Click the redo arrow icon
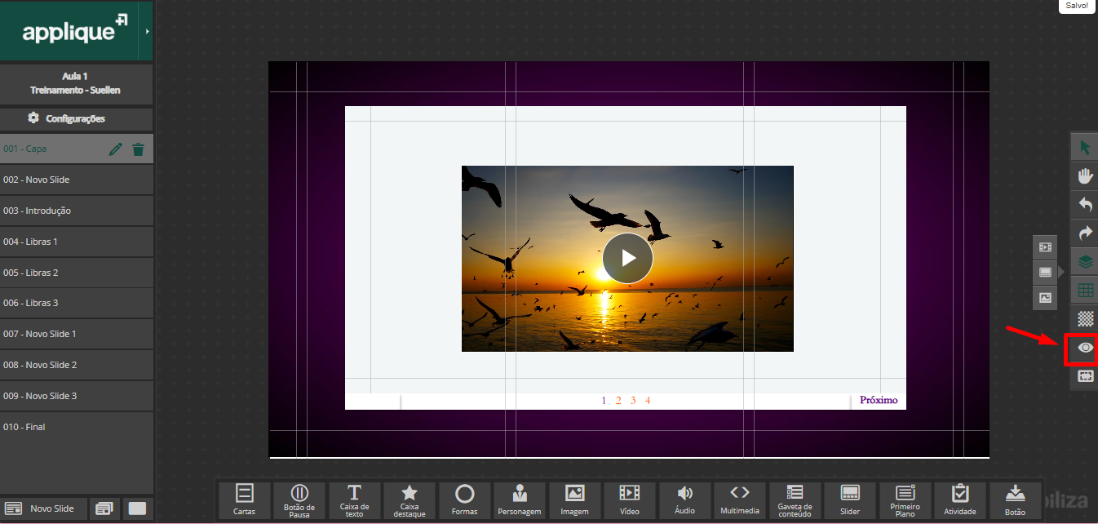This screenshot has height=524, width=1098. pos(1084,233)
